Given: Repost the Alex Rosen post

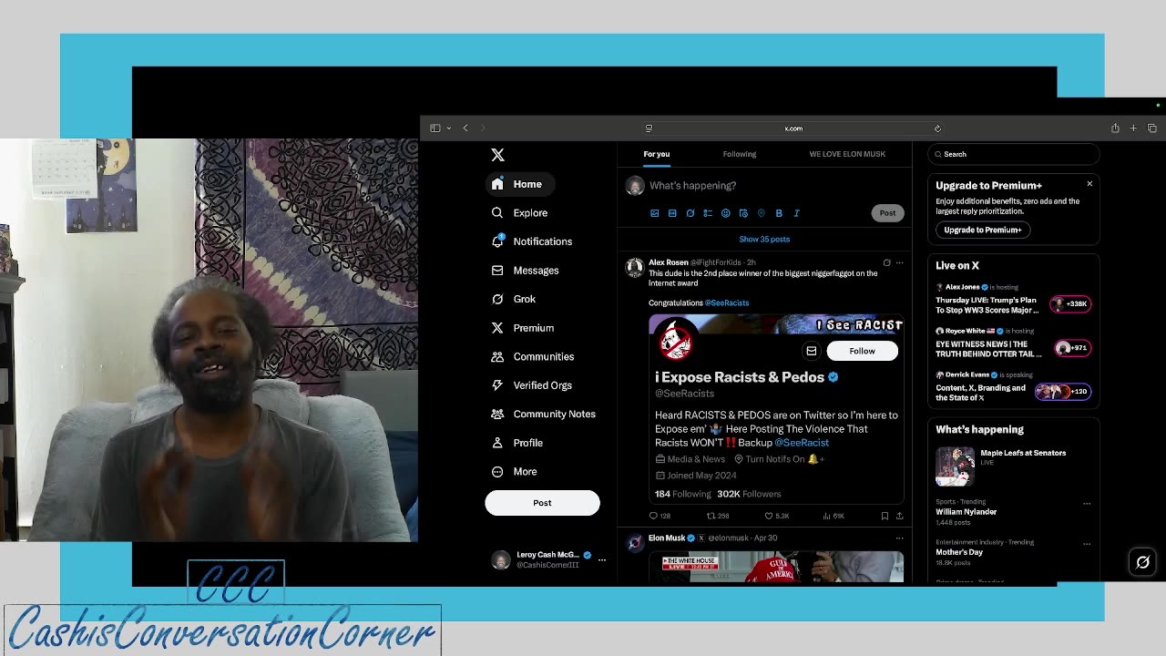Looking at the screenshot, I should [718, 516].
